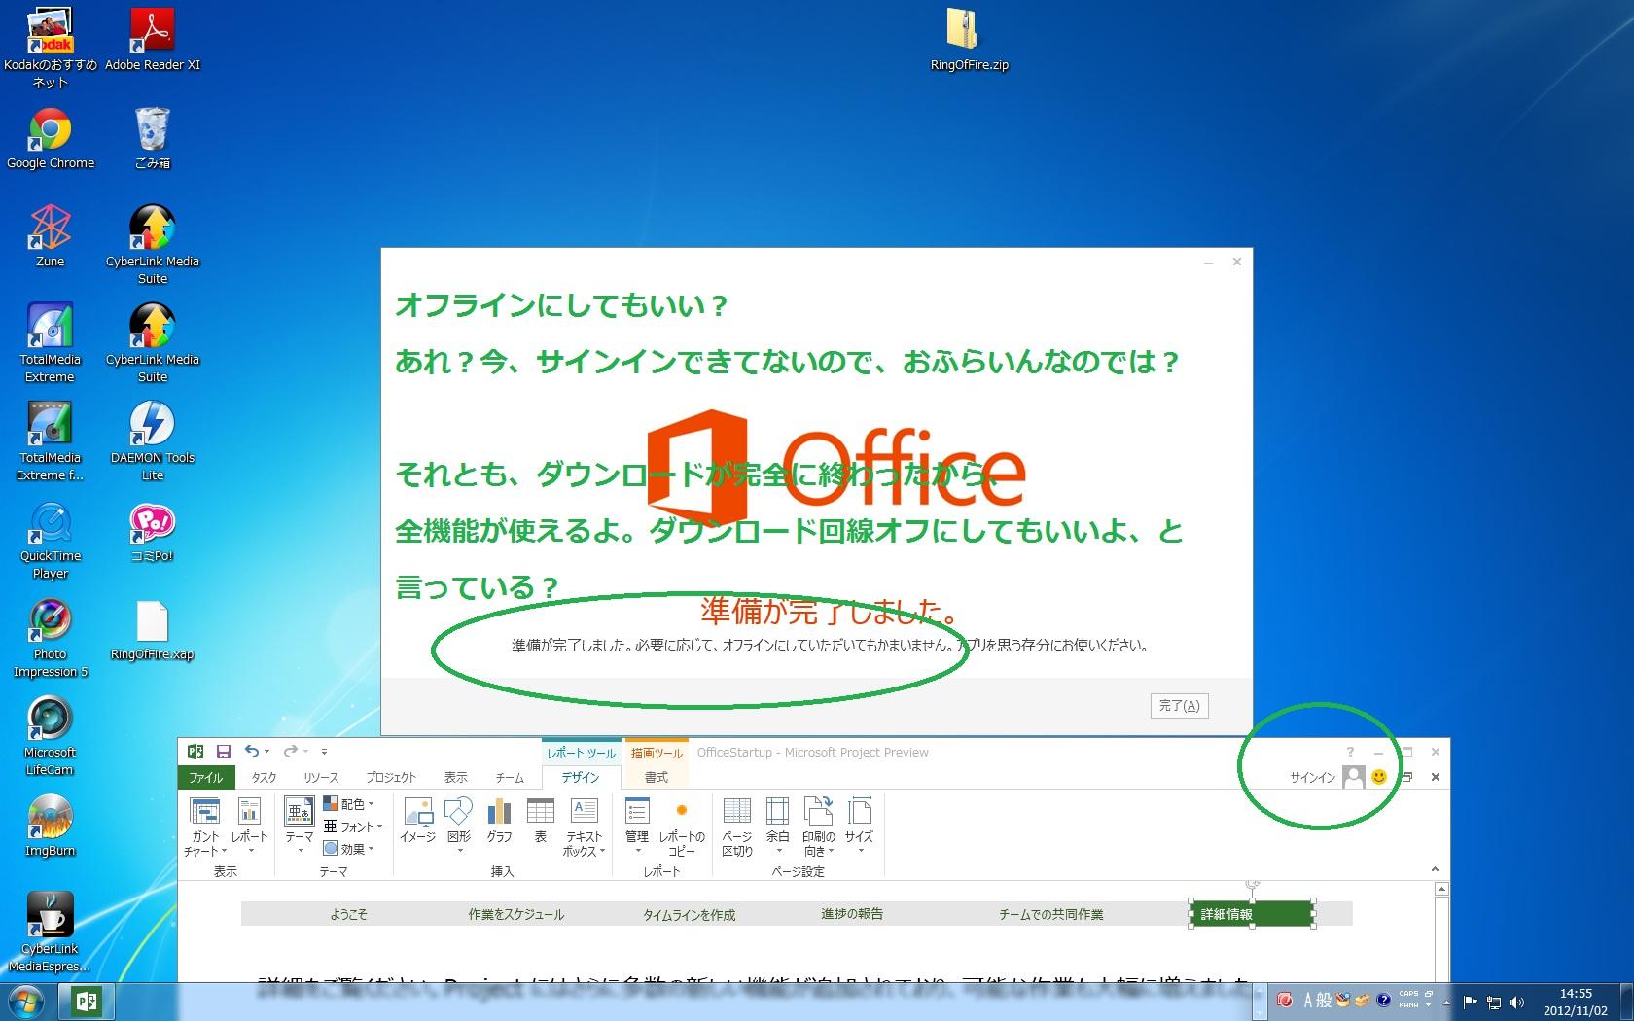Click the Project app icon in the title bar
1634x1021 pixels.
195,752
